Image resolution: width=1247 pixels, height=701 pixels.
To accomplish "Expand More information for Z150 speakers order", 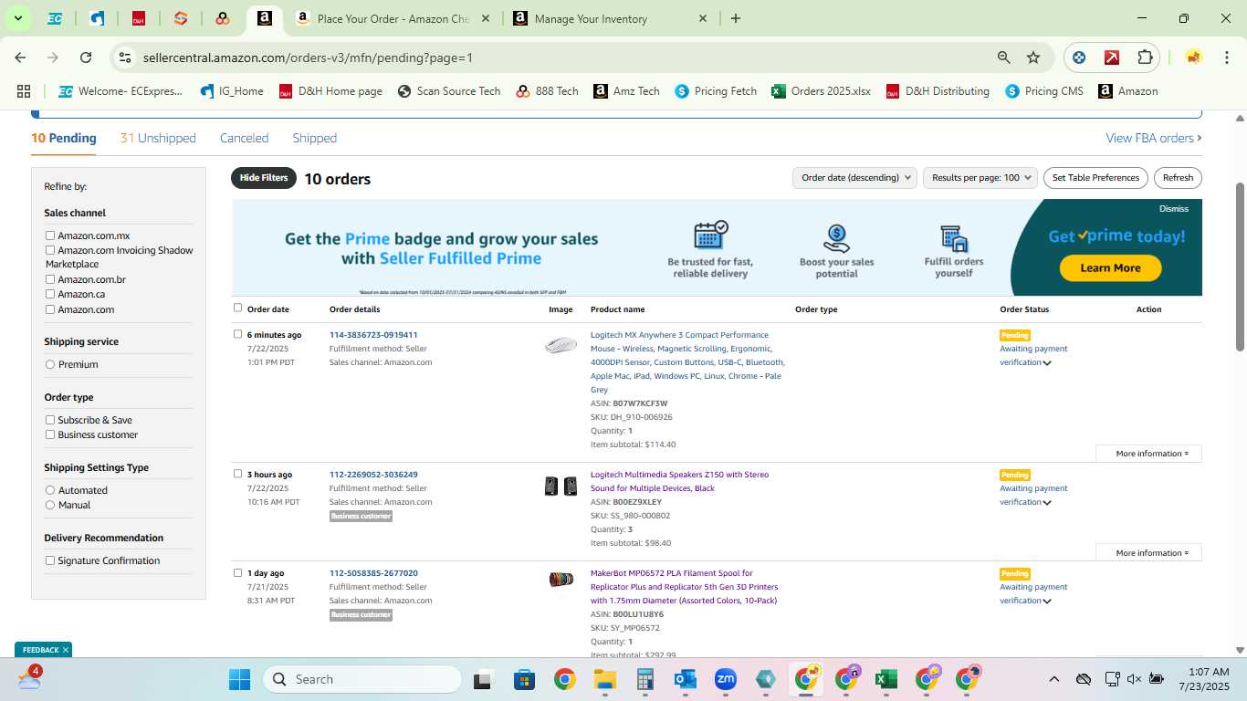I will click(x=1148, y=553).
